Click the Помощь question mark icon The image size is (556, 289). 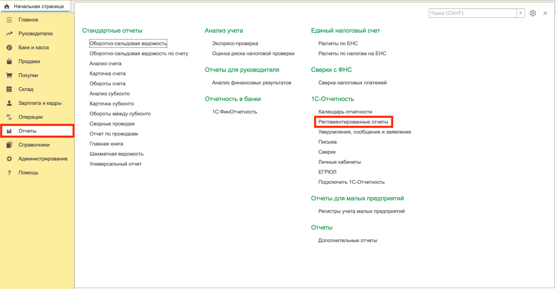click(9, 173)
